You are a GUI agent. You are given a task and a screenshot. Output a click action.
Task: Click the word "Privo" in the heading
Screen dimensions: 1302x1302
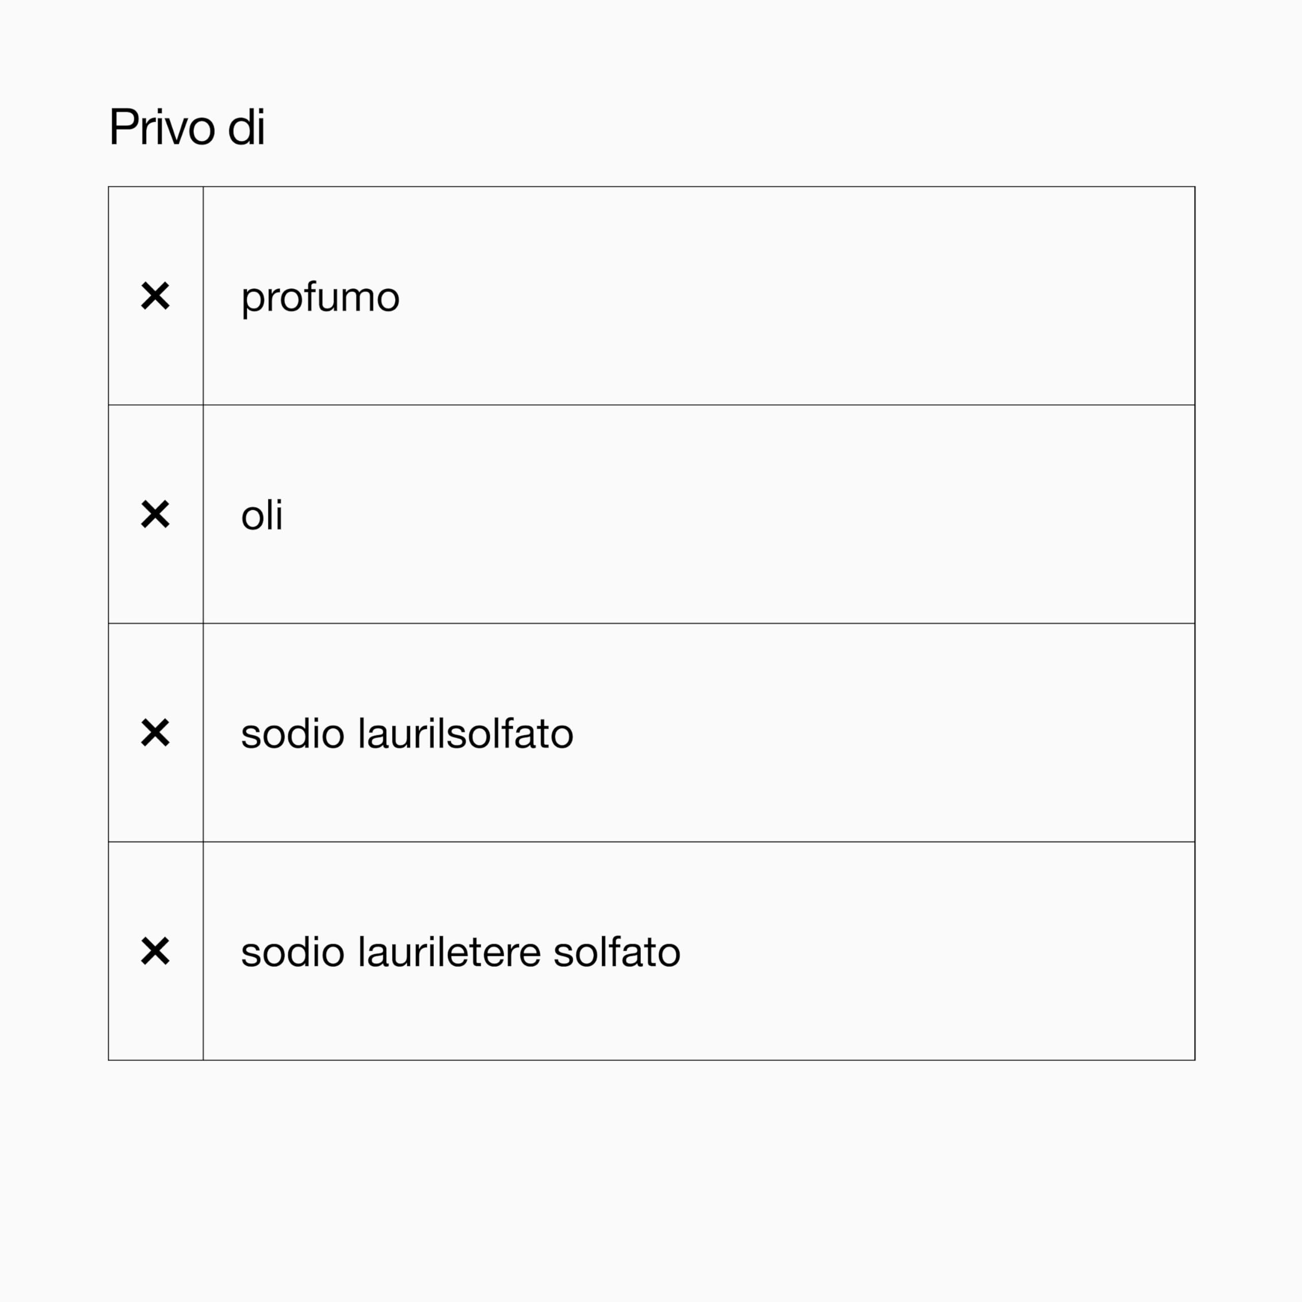tap(162, 126)
